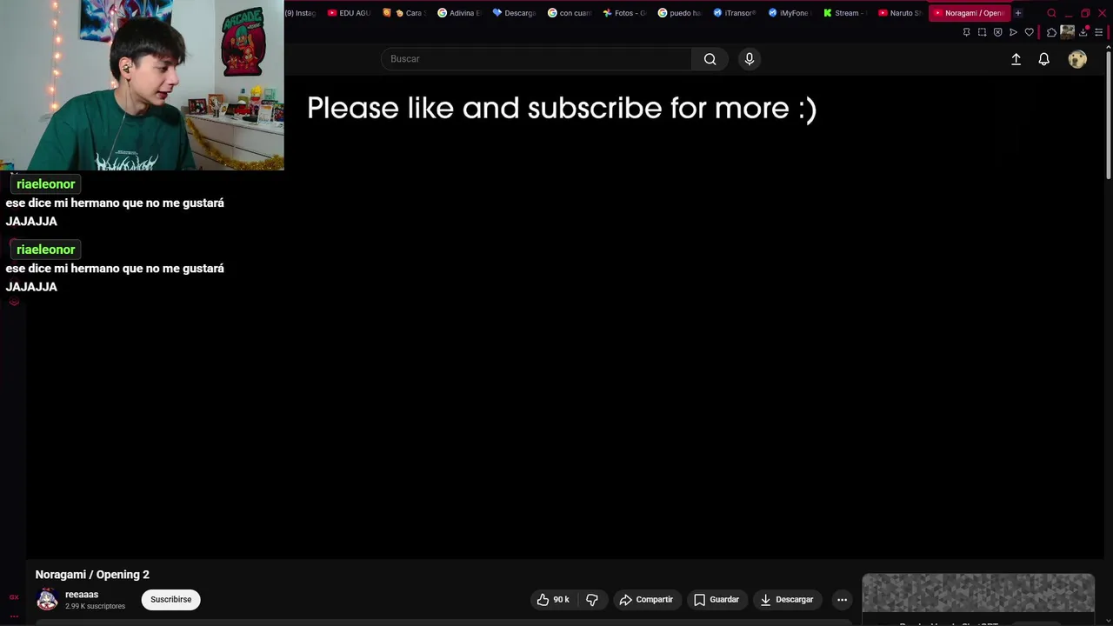The height and width of the screenshot is (626, 1113).
Task: Open the player play icon in toolbar
Action: click(x=1013, y=32)
